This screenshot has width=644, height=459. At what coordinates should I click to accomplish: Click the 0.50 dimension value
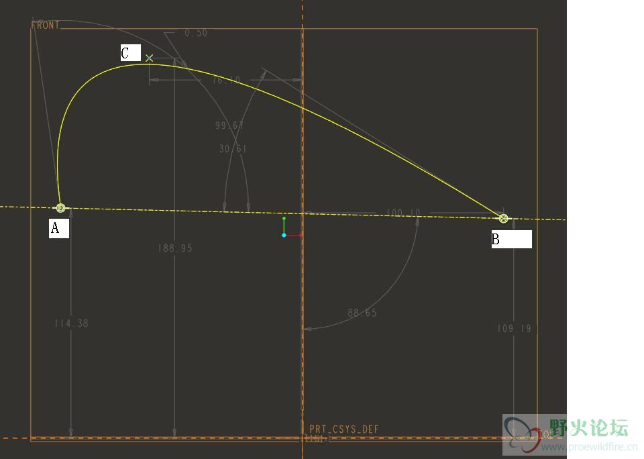tap(196, 33)
